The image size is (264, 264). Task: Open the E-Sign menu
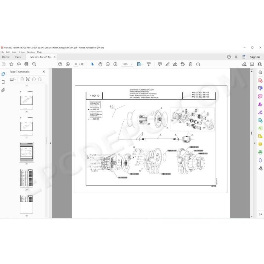[x=21, y=52]
